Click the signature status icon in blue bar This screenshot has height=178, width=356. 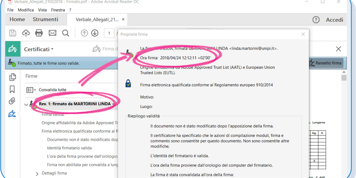click(x=12, y=63)
